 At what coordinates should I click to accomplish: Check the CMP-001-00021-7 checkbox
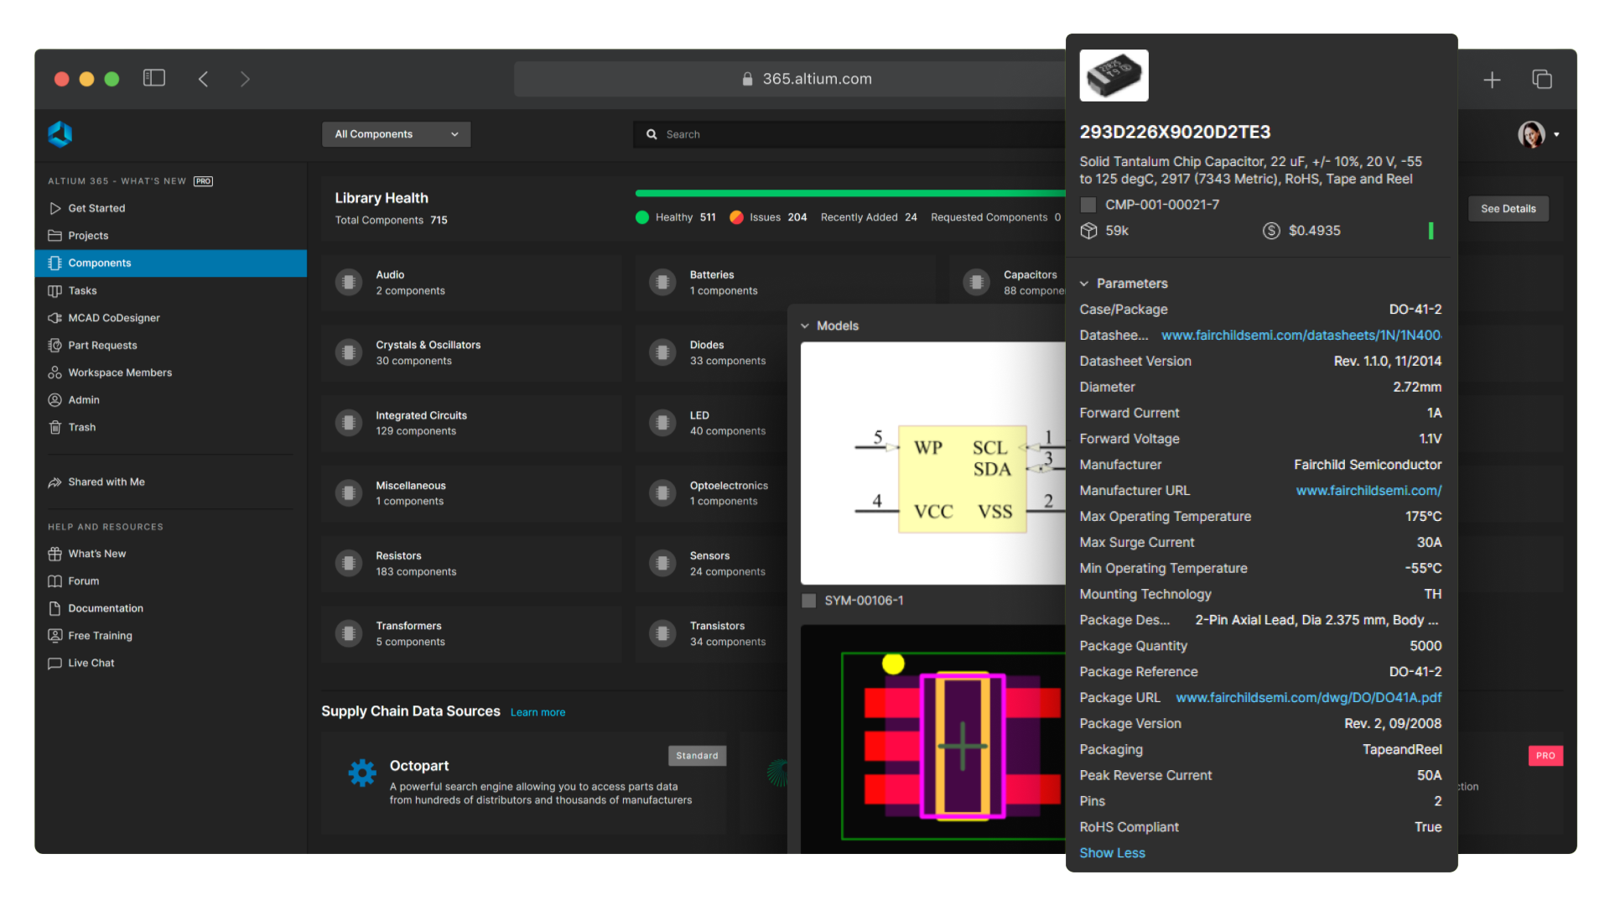click(x=1088, y=205)
